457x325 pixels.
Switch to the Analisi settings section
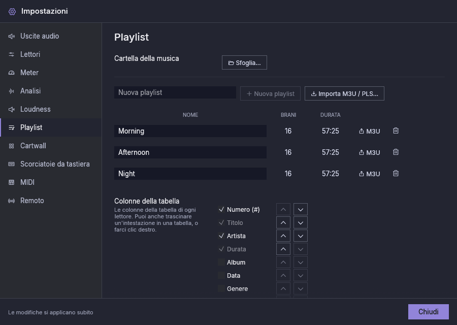(51, 91)
